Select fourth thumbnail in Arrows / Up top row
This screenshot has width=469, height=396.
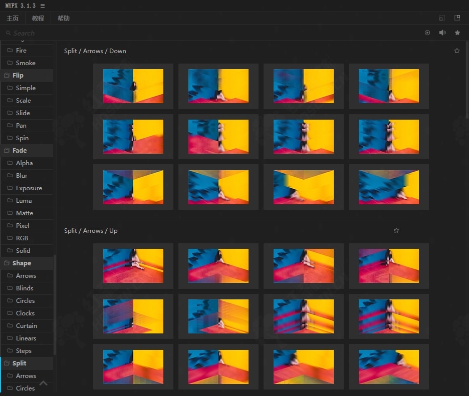(x=388, y=266)
